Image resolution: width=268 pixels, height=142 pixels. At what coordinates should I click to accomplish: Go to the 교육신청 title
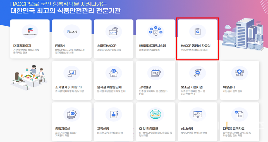click(103, 129)
